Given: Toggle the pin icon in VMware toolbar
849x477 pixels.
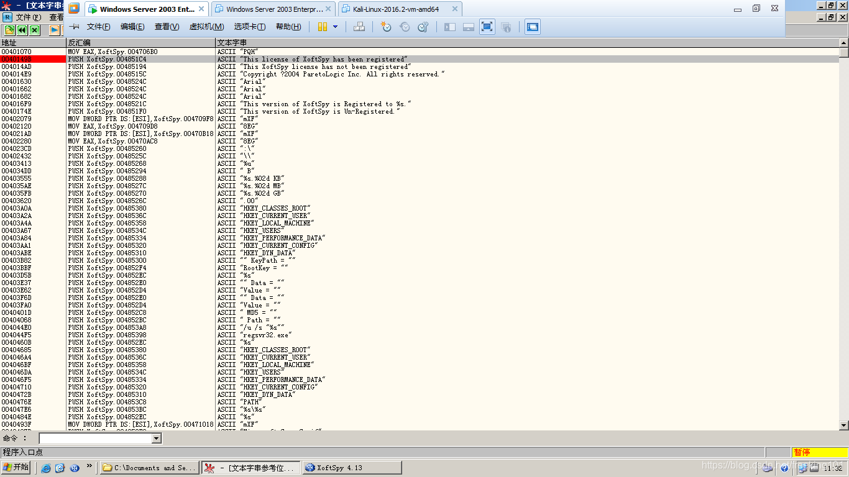Looking at the screenshot, I should click(x=74, y=27).
